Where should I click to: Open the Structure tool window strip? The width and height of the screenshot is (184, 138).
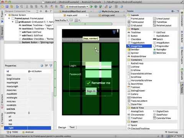tap(2, 102)
